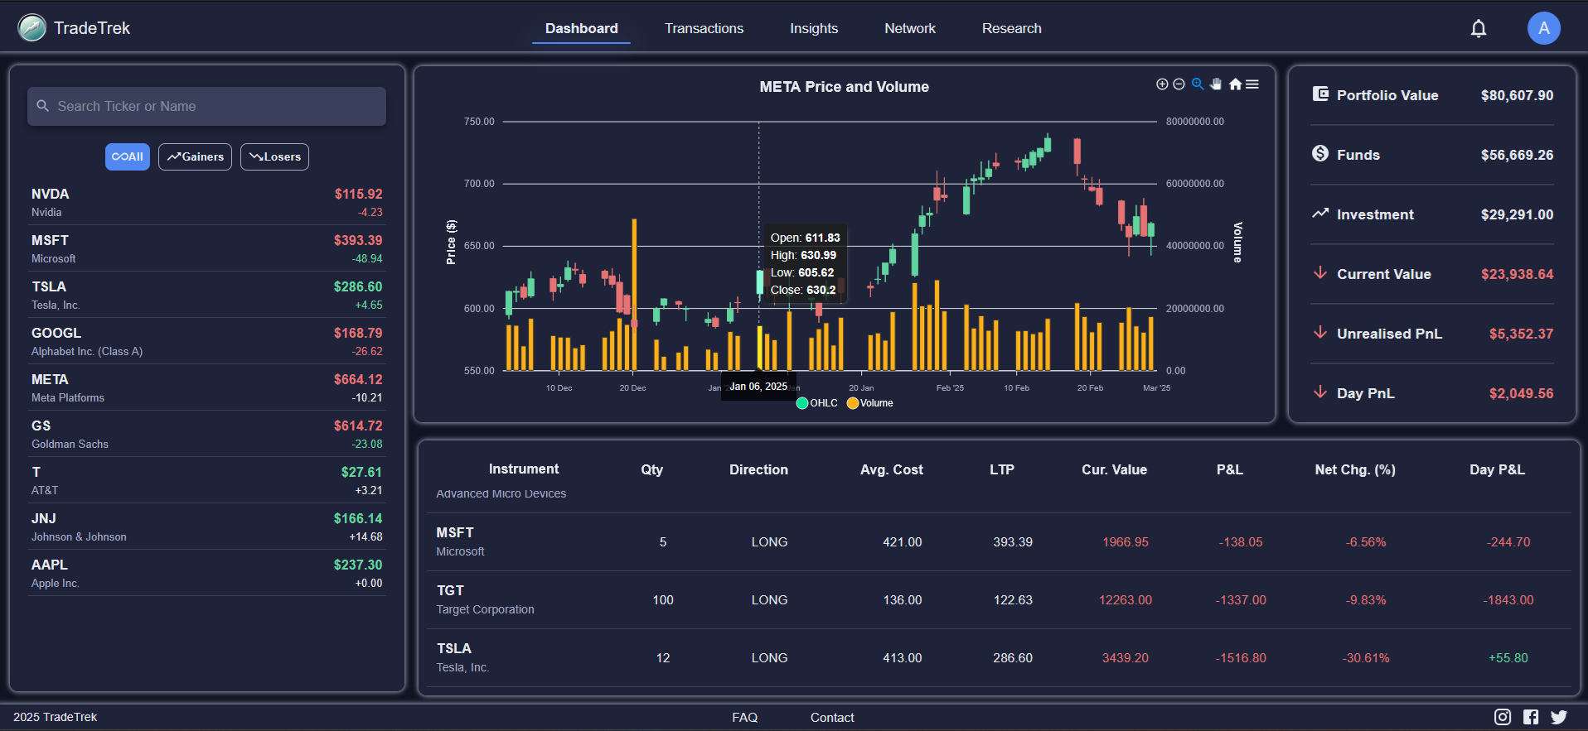
Task: Click the P&L column header
Action: coord(1230,469)
